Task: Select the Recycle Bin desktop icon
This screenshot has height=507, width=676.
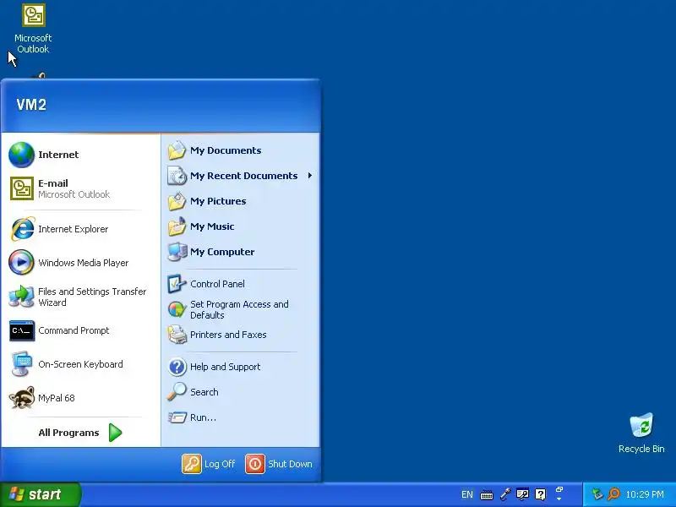Action: (x=641, y=433)
